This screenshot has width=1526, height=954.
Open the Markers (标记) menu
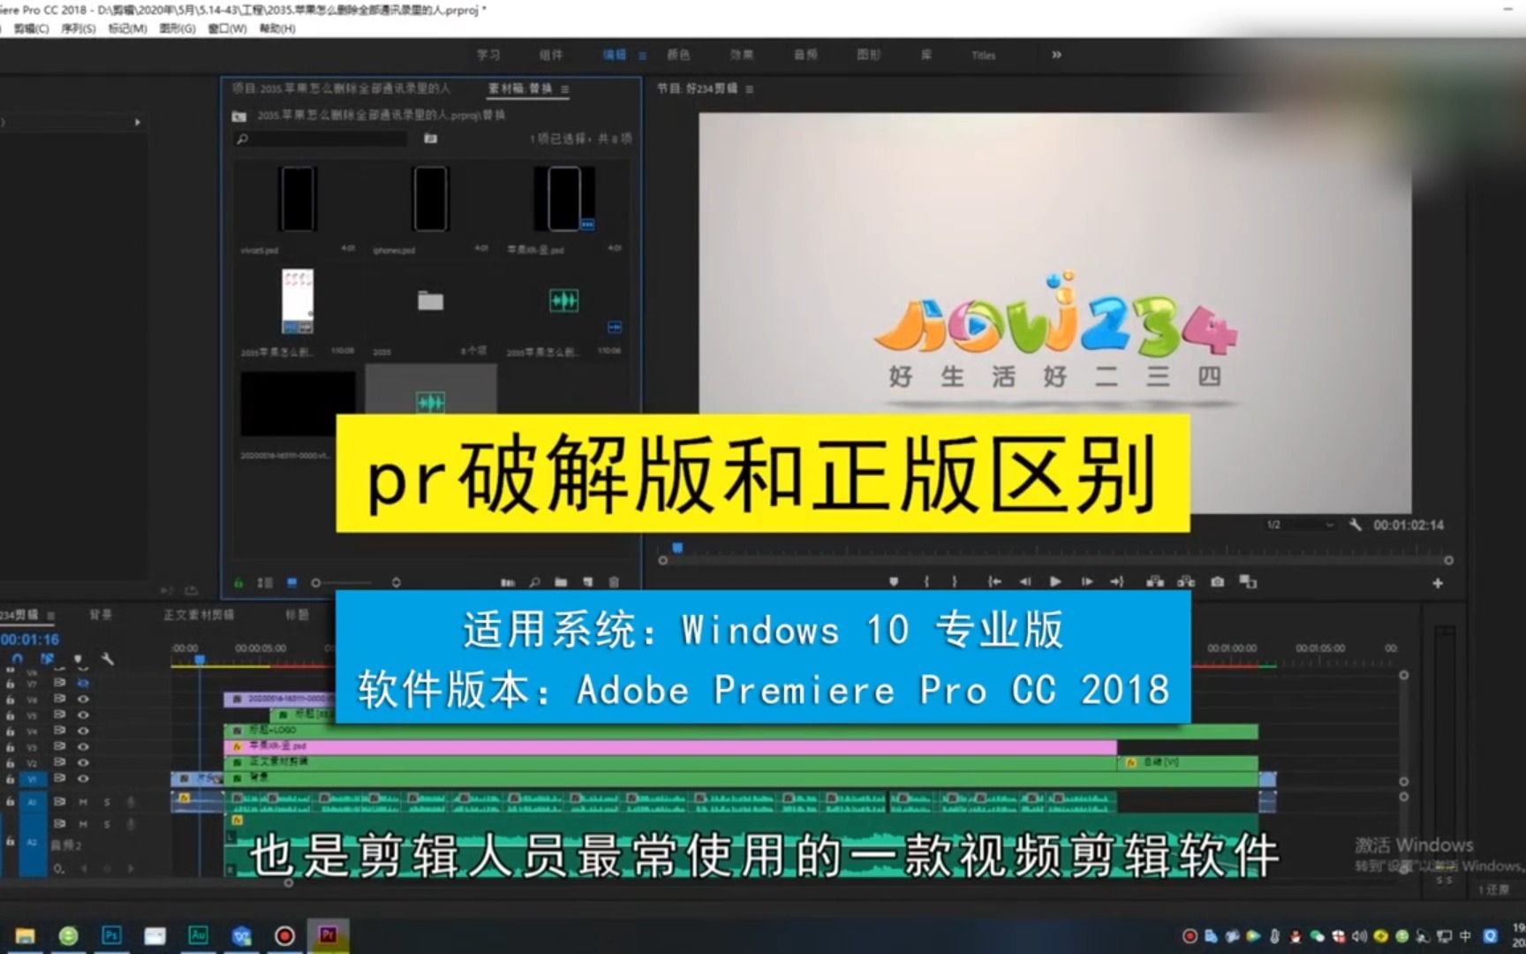[x=128, y=28]
